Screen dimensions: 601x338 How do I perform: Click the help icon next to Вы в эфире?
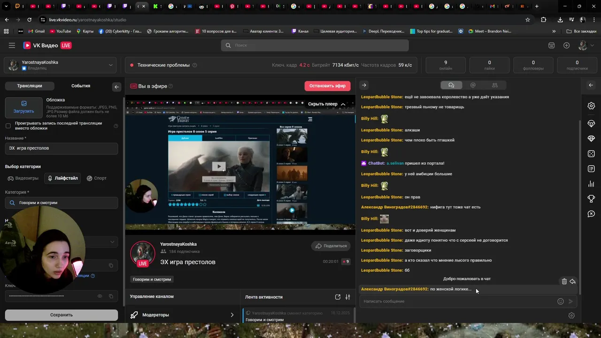coord(170,86)
